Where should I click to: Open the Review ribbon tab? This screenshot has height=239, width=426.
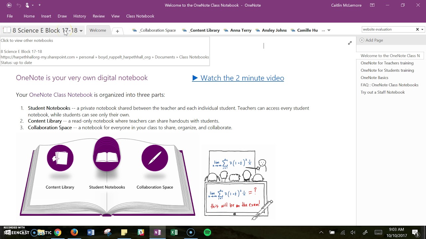click(99, 16)
